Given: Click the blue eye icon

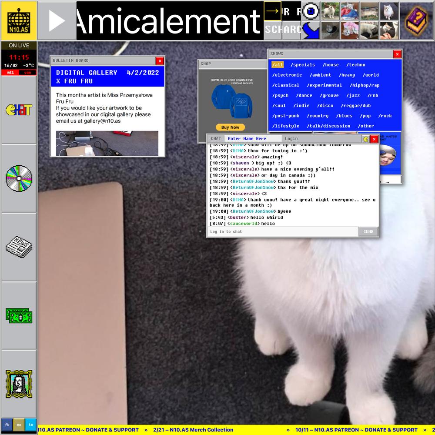Looking at the screenshot, I should click(311, 11).
